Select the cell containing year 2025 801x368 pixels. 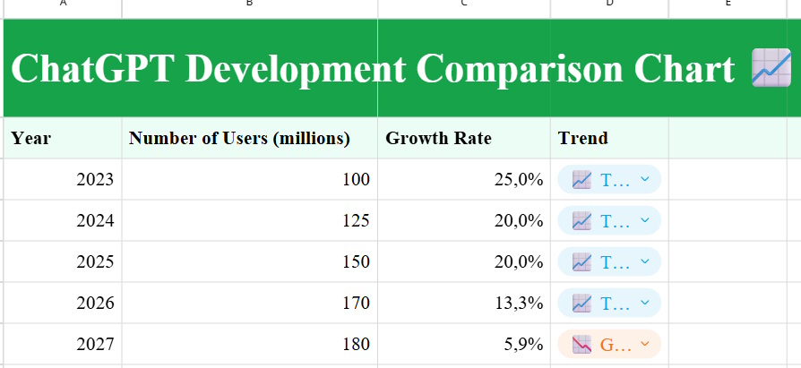coord(63,261)
